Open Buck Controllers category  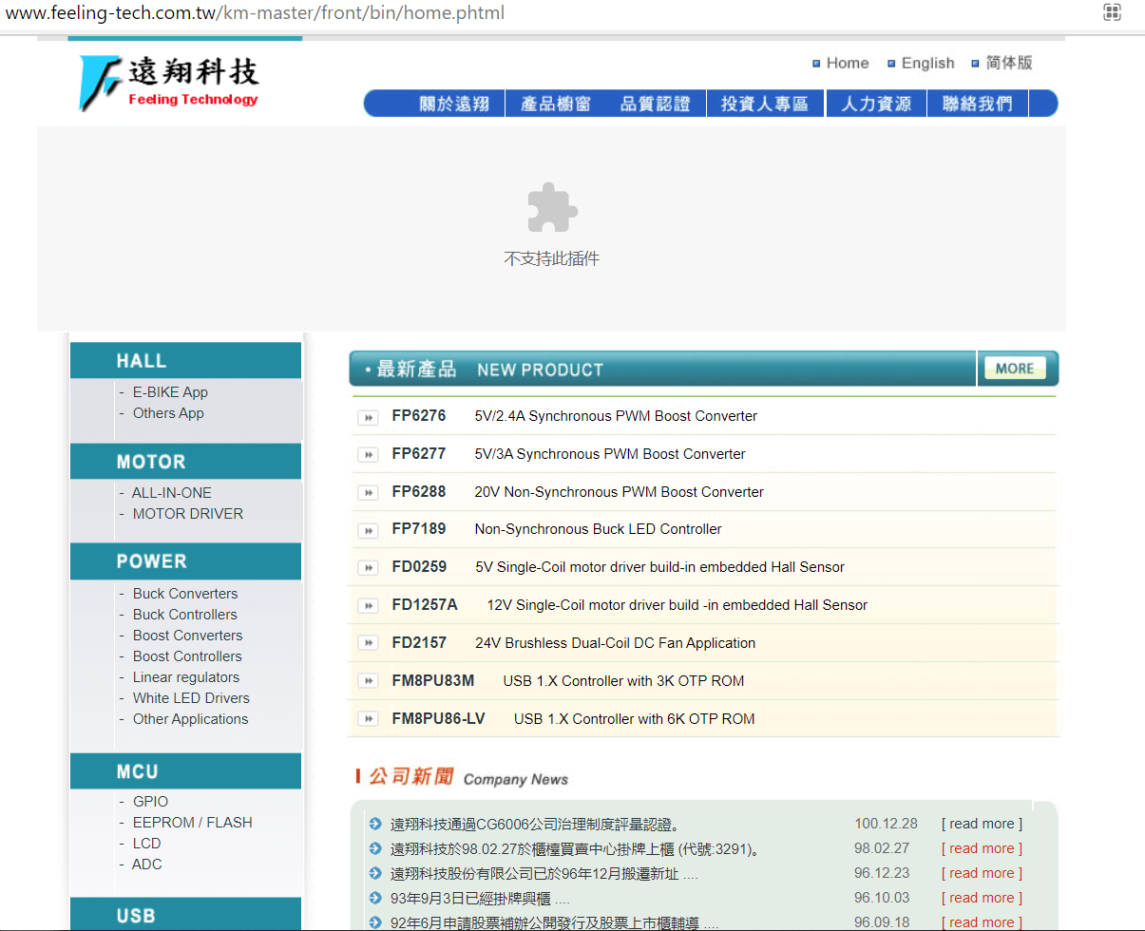click(x=185, y=615)
